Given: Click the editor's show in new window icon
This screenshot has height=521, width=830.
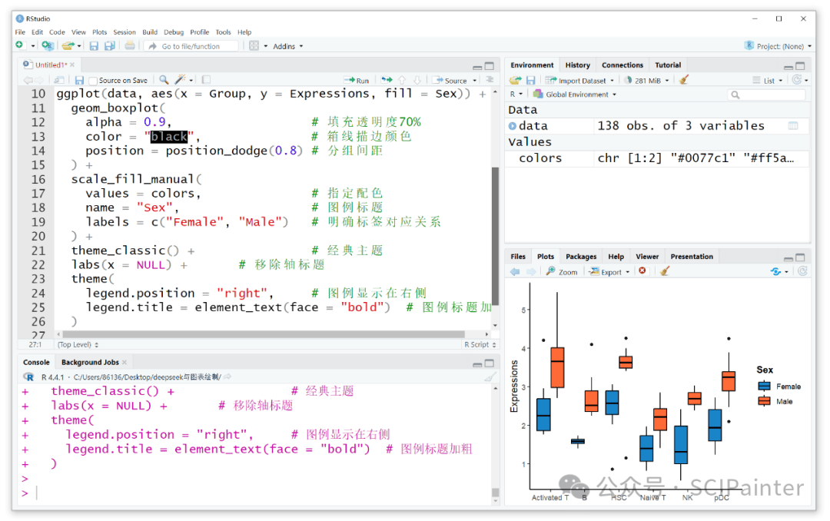Looking at the screenshot, I should 58,80.
